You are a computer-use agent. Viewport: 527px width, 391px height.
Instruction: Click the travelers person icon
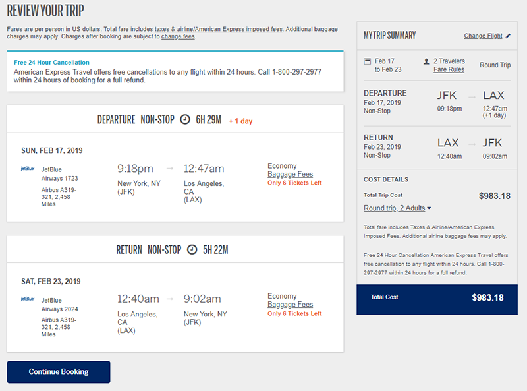coord(427,61)
